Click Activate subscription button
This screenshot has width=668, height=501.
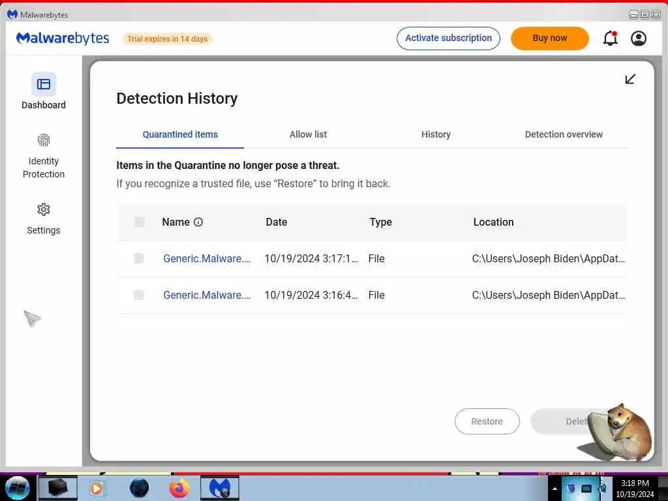point(448,38)
